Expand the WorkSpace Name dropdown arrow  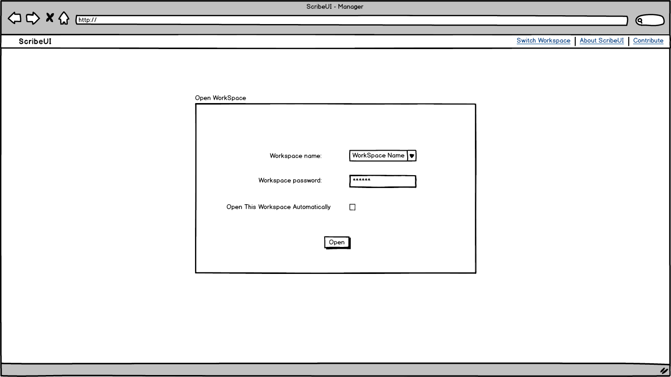tap(412, 156)
